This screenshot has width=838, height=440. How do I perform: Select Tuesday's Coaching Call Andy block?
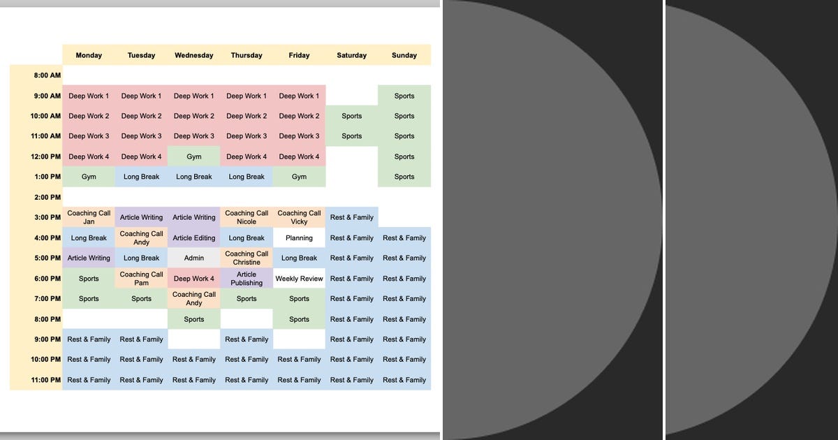click(x=141, y=237)
